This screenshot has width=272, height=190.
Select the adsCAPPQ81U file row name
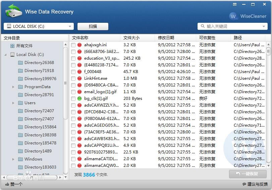click(102, 145)
